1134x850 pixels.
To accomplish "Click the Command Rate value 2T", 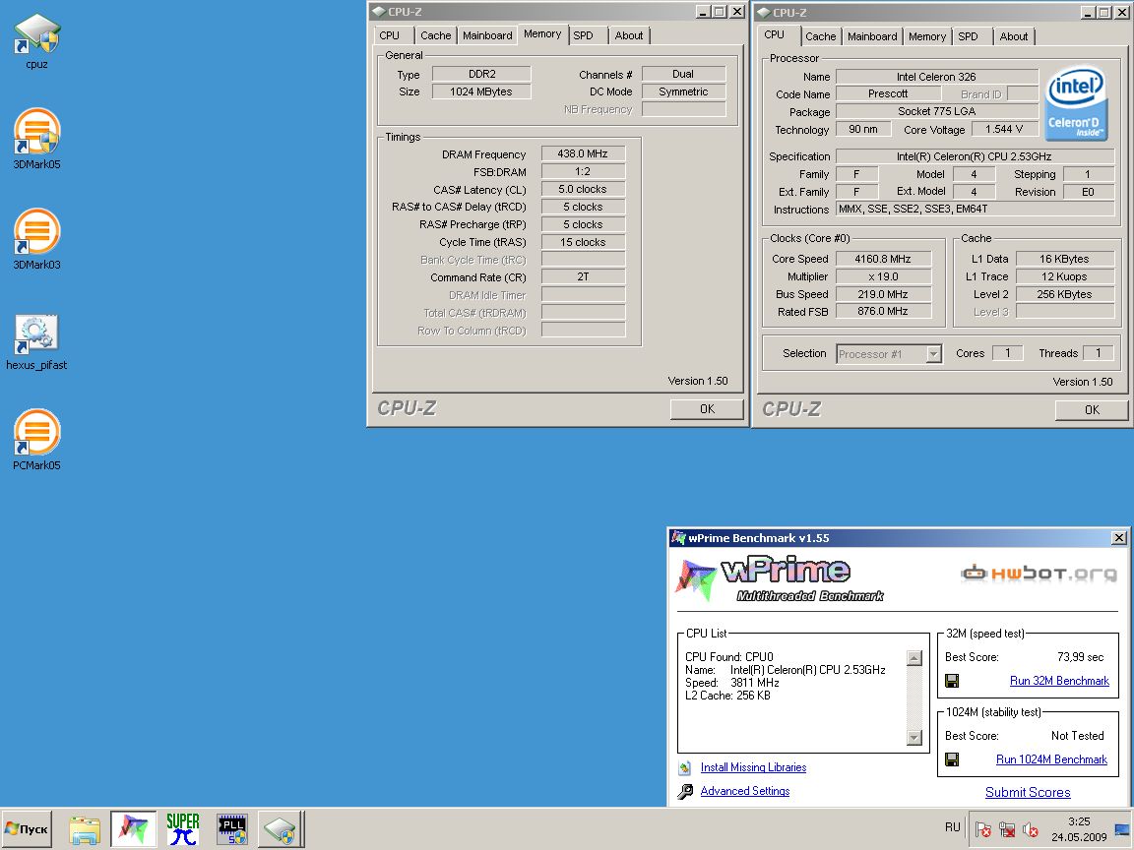I will [583, 276].
